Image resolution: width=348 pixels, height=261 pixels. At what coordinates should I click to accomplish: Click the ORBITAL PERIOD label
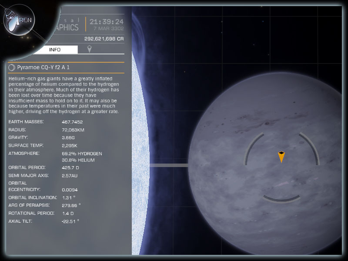(x=27, y=167)
